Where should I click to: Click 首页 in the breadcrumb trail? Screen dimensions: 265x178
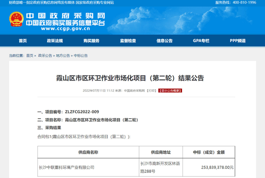click(x=30, y=55)
